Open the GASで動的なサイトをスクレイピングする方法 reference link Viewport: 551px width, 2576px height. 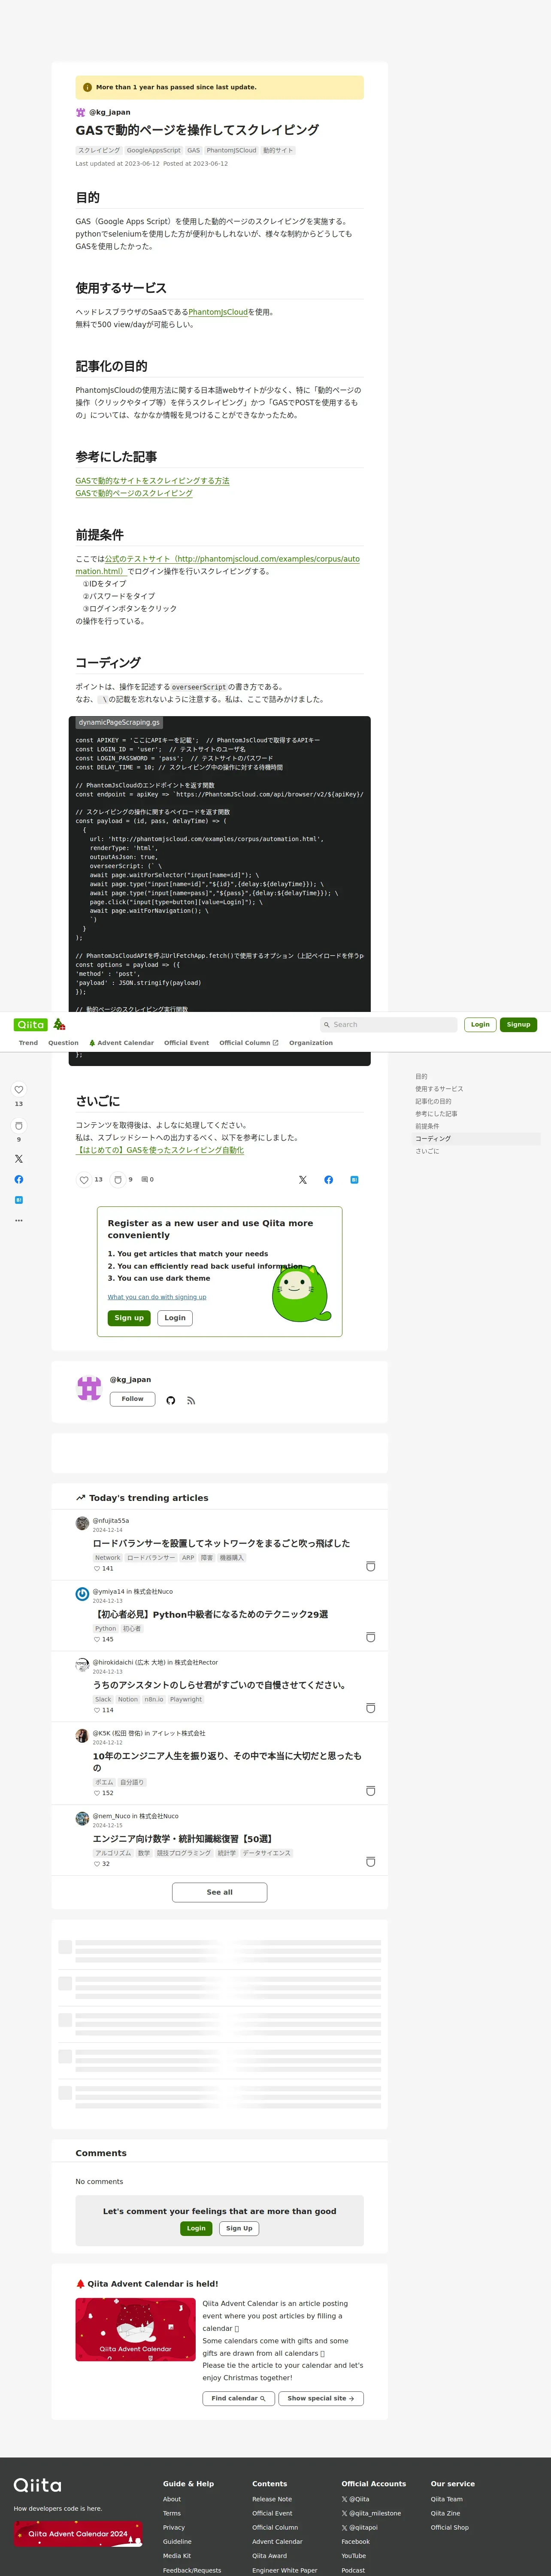[x=152, y=481]
